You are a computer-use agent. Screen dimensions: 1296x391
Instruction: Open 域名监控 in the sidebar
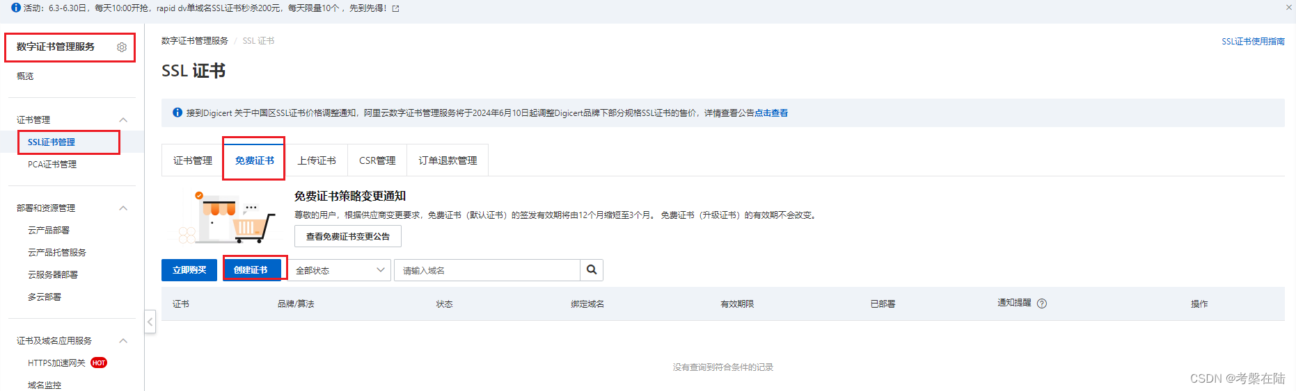[45, 385]
